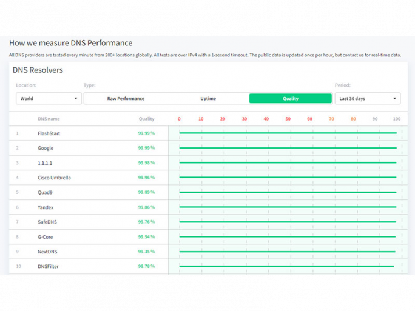
Task: Click the Quad9 quality bar
Action: [288, 192]
